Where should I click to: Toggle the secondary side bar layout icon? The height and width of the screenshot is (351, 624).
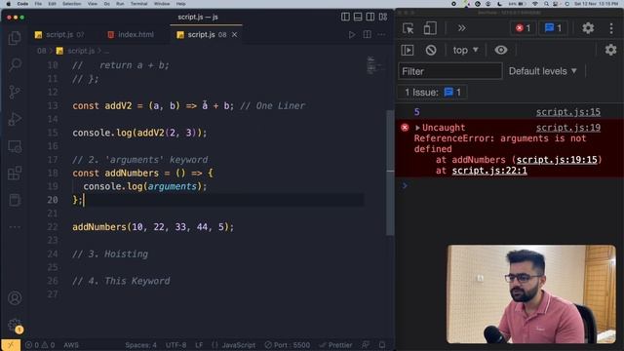click(370, 17)
